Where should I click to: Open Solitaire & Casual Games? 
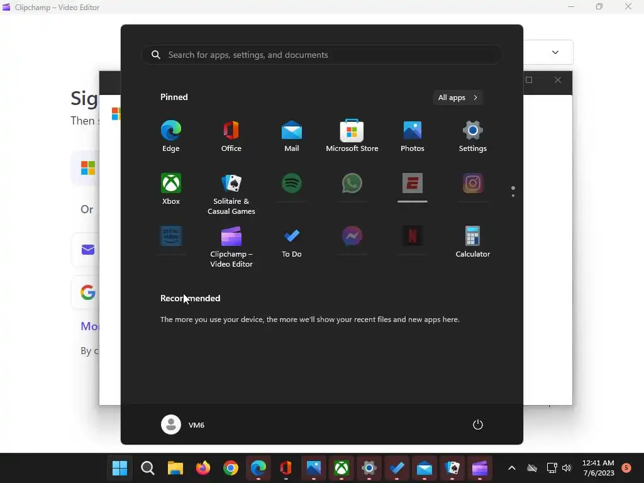[231, 194]
